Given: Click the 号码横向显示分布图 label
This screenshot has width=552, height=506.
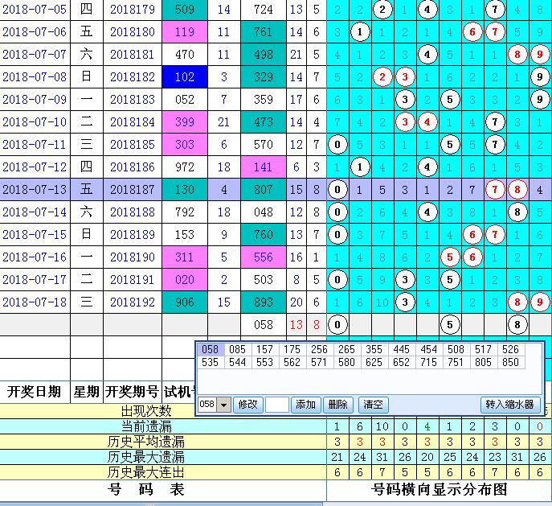Looking at the screenshot, I should pos(439,489).
